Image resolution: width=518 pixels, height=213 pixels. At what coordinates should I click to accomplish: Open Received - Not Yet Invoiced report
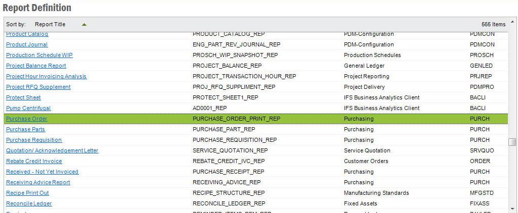(x=42, y=172)
